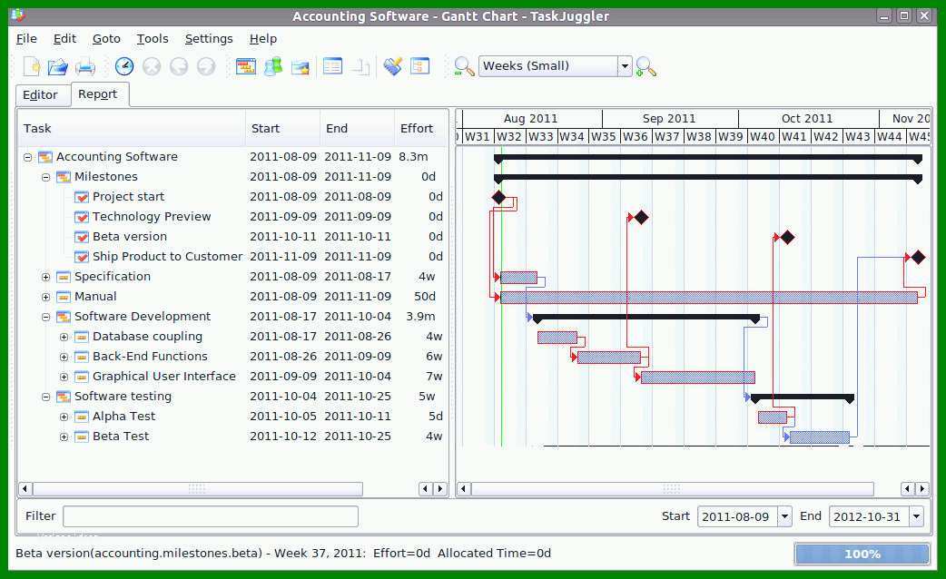Viewport: 946px width, 579px height.
Task: Expand the Alpha Test node
Action: pyautogui.click(x=64, y=417)
